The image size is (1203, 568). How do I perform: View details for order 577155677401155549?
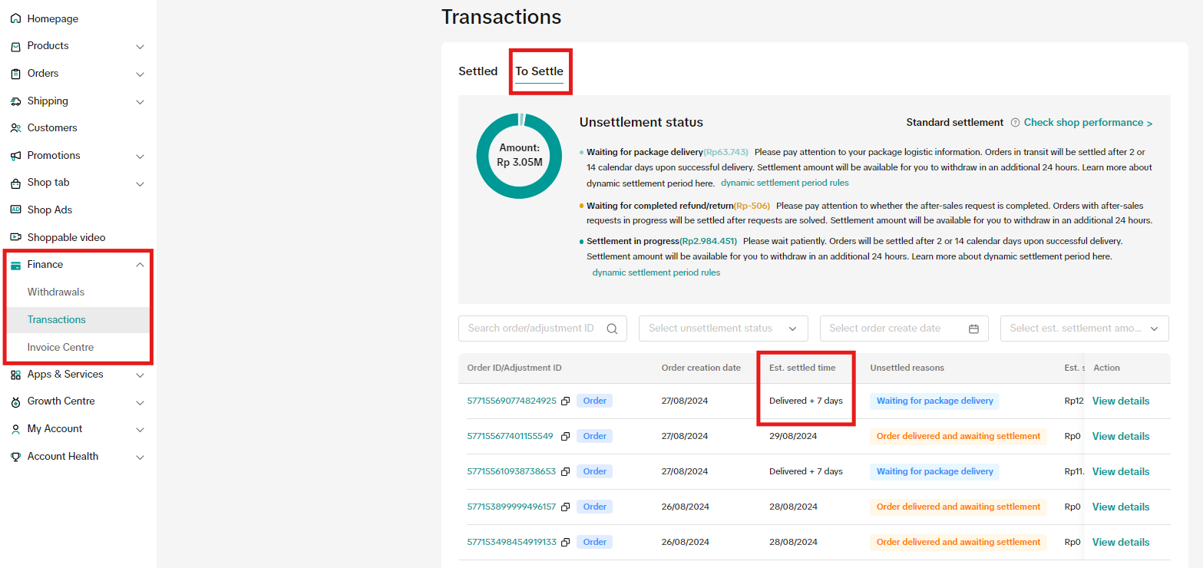click(x=1120, y=437)
